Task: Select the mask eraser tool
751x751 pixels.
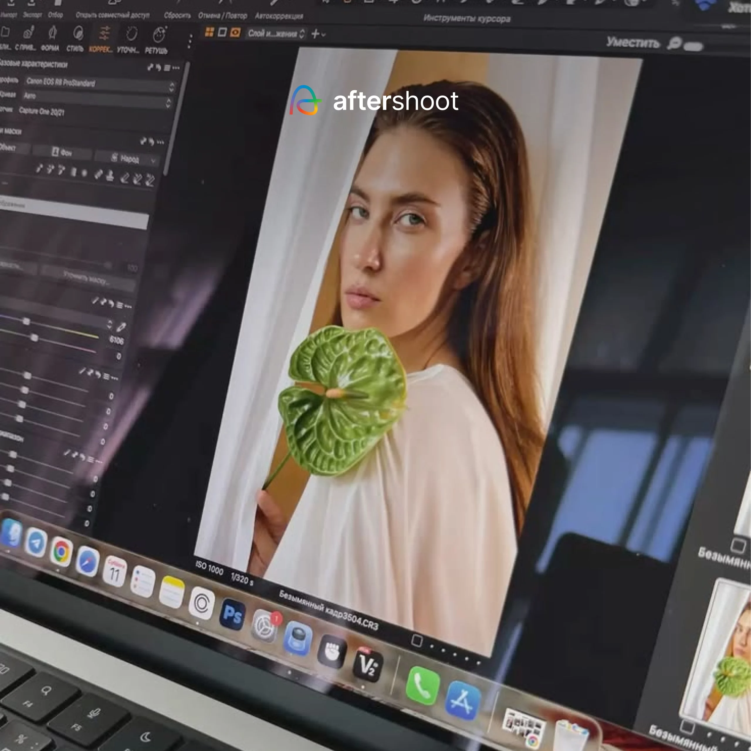Action: coord(124,178)
